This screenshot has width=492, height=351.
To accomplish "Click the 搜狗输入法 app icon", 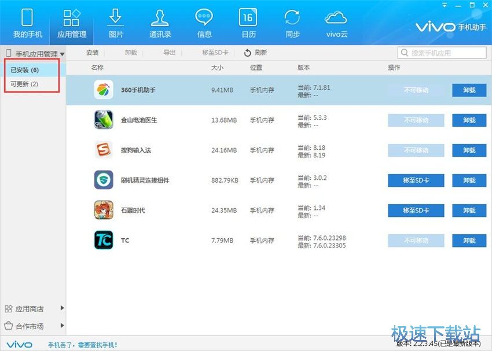I will (x=104, y=150).
